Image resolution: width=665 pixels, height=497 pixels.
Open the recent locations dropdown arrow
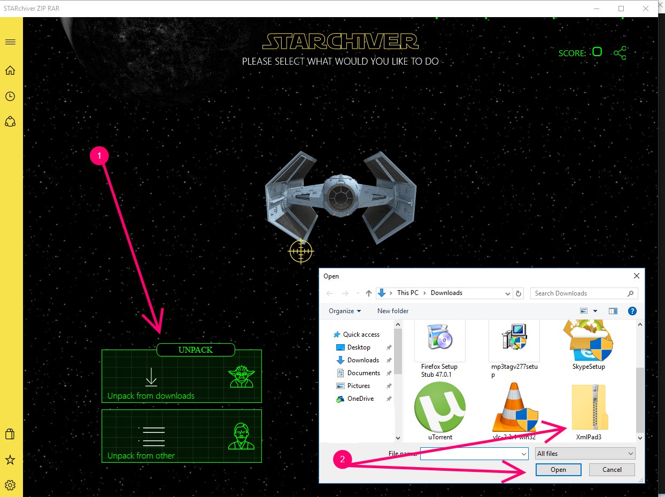358,294
